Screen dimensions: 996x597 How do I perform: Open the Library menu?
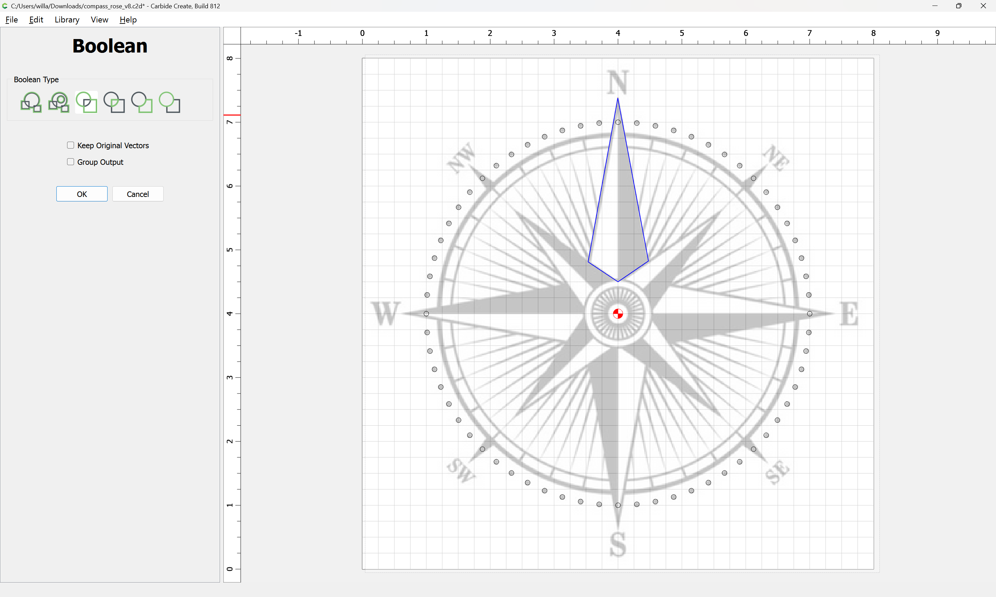pyautogui.click(x=67, y=20)
